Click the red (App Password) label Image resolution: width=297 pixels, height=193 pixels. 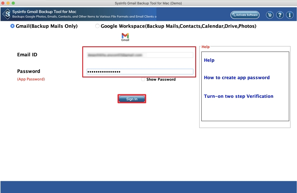(x=31, y=79)
